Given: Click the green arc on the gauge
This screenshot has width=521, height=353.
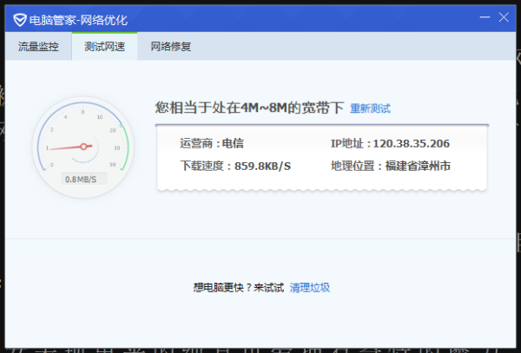Looking at the screenshot, I should point(126,146).
